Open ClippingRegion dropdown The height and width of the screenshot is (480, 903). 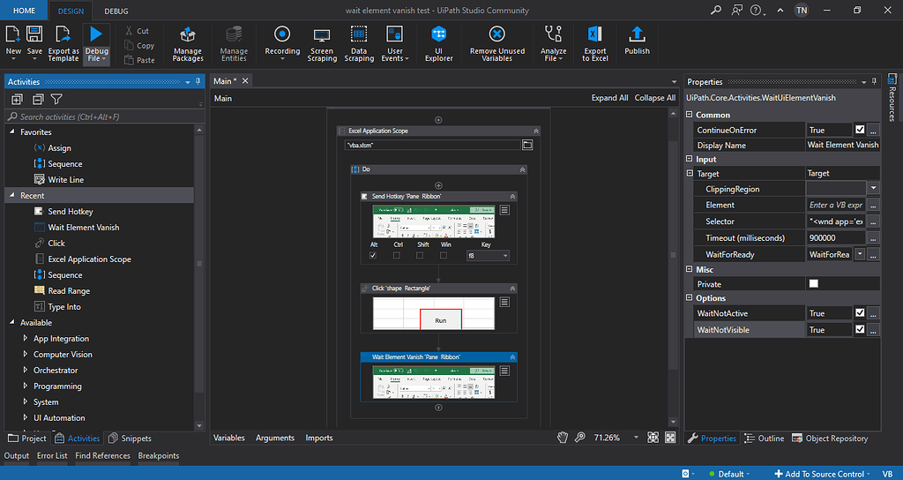coord(874,189)
